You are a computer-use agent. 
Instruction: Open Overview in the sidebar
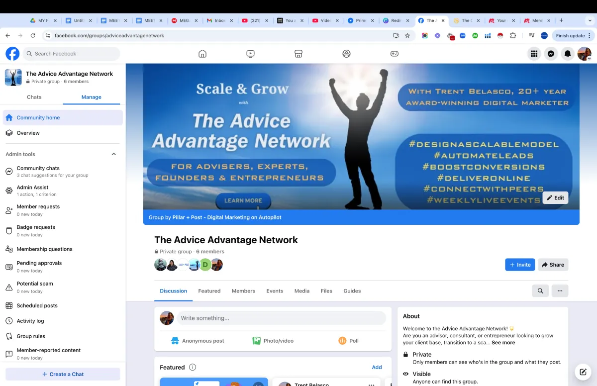[63, 133]
